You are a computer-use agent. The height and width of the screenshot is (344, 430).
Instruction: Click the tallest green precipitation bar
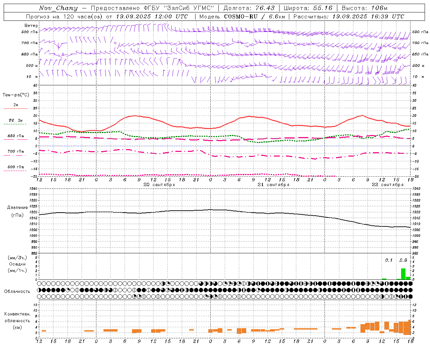(403, 274)
